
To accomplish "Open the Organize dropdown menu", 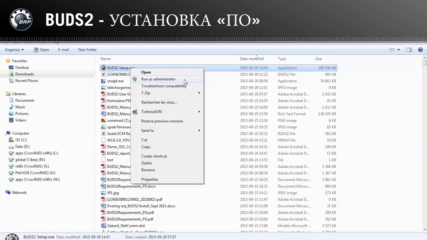I will coord(14,50).
